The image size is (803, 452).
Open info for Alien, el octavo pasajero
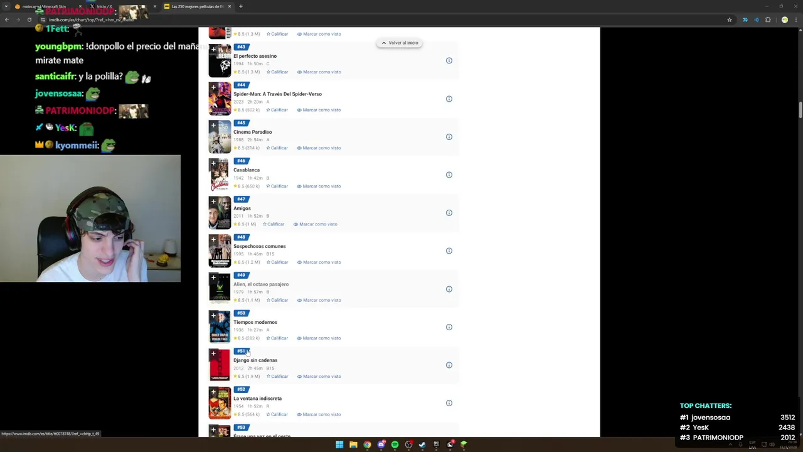tap(449, 289)
